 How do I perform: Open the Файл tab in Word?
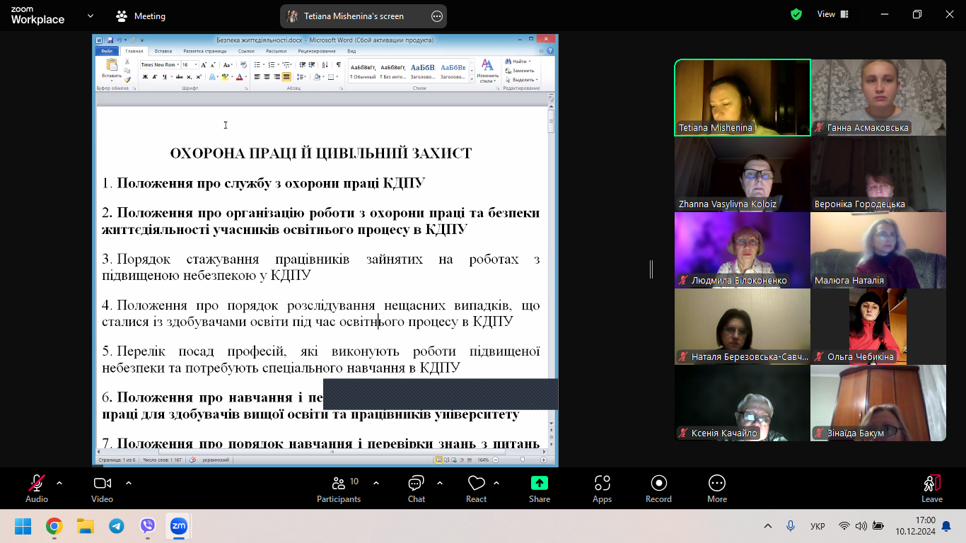[x=107, y=51]
